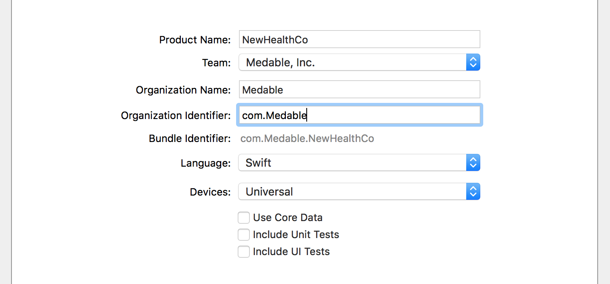610x284 pixels.
Task: Open the Language dropdown set to Swift
Action: click(352, 163)
